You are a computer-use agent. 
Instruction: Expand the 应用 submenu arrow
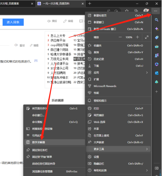coord(147,73)
